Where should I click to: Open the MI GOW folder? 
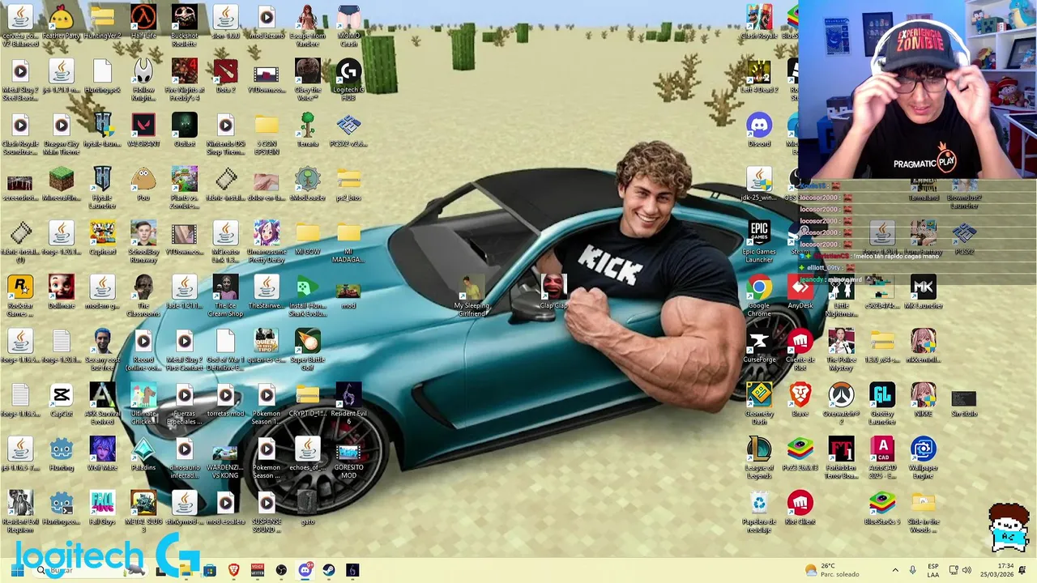307,239
